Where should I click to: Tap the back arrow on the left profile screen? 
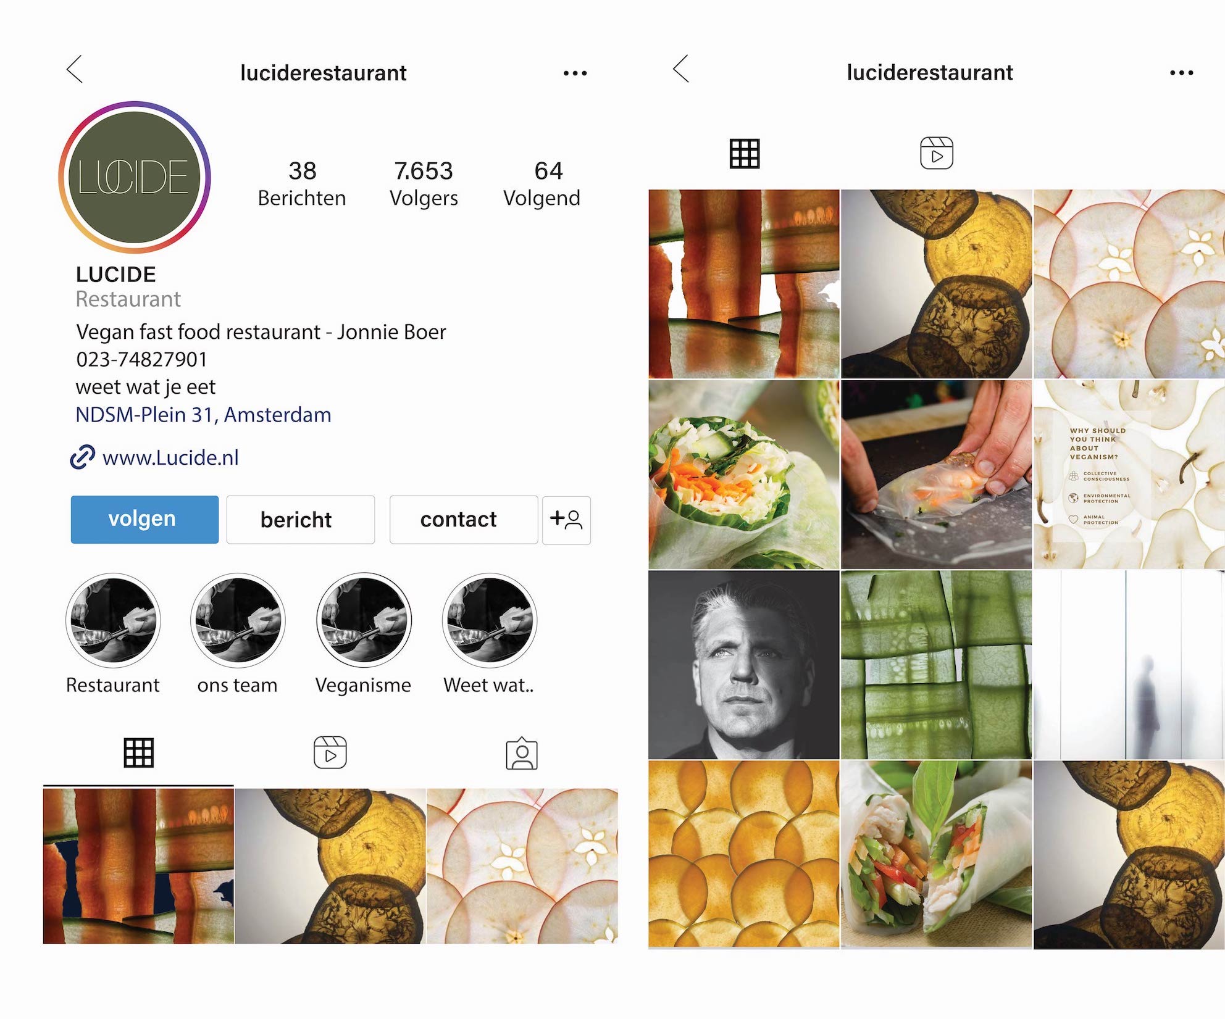(75, 69)
